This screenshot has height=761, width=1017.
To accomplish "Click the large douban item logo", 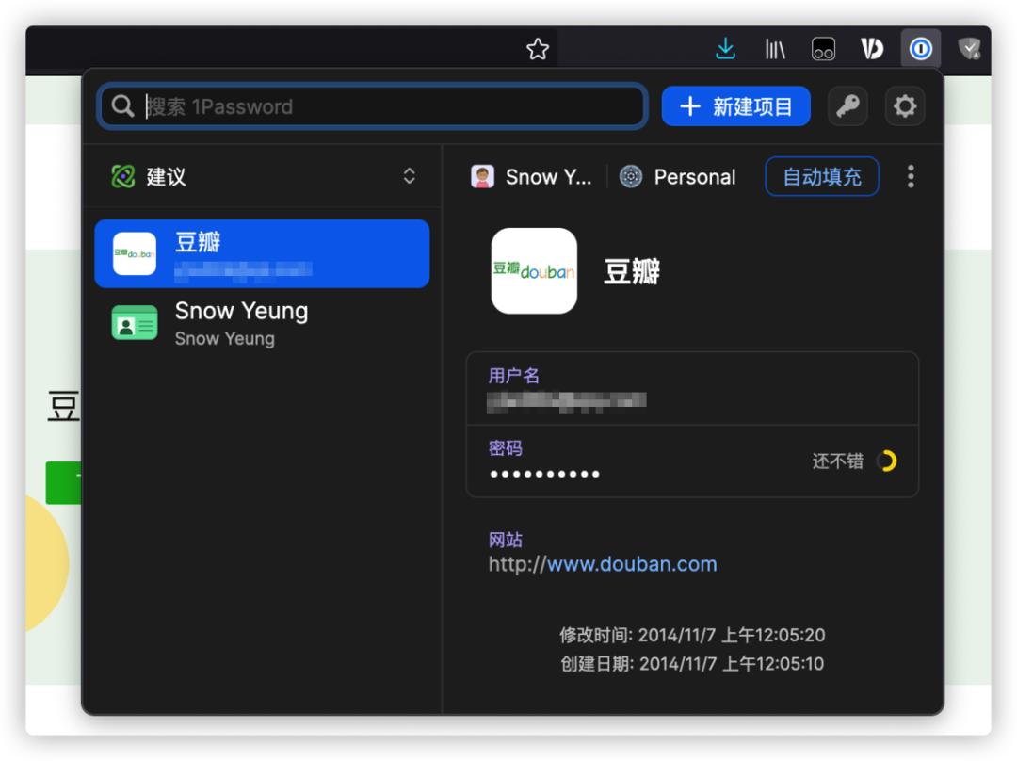I will click(534, 271).
